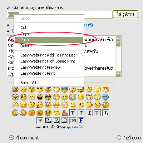The width and height of the screenshot is (143, 143).
Task: Insert the heart-eyes emoticon
Action: [106, 89]
